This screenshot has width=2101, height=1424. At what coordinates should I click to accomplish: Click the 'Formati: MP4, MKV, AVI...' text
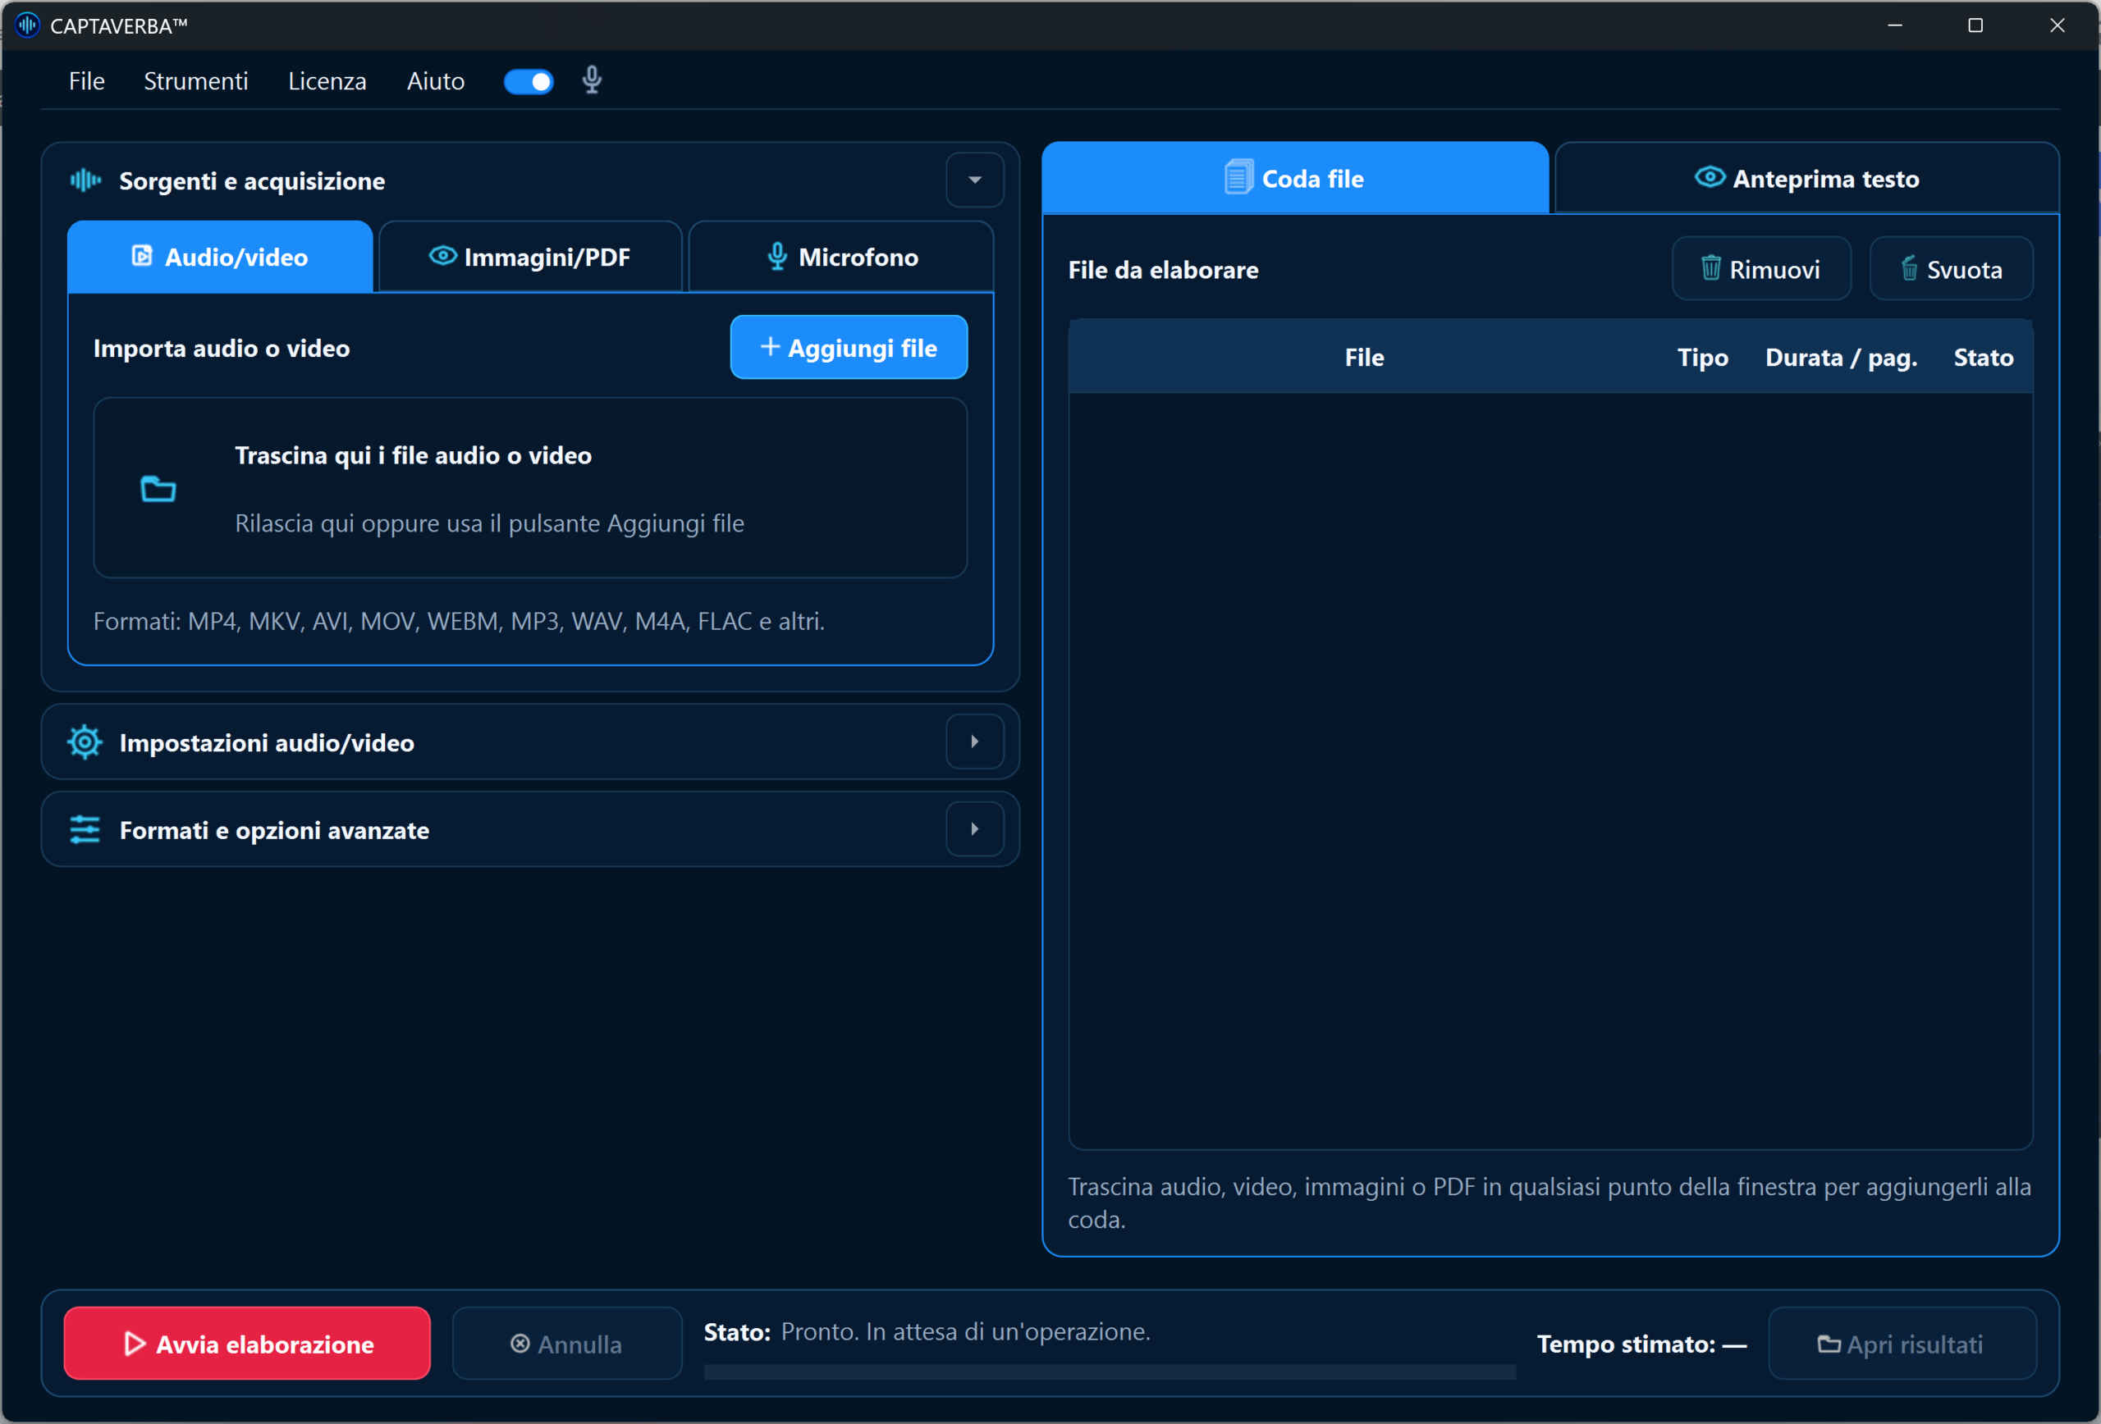[x=460, y=622]
